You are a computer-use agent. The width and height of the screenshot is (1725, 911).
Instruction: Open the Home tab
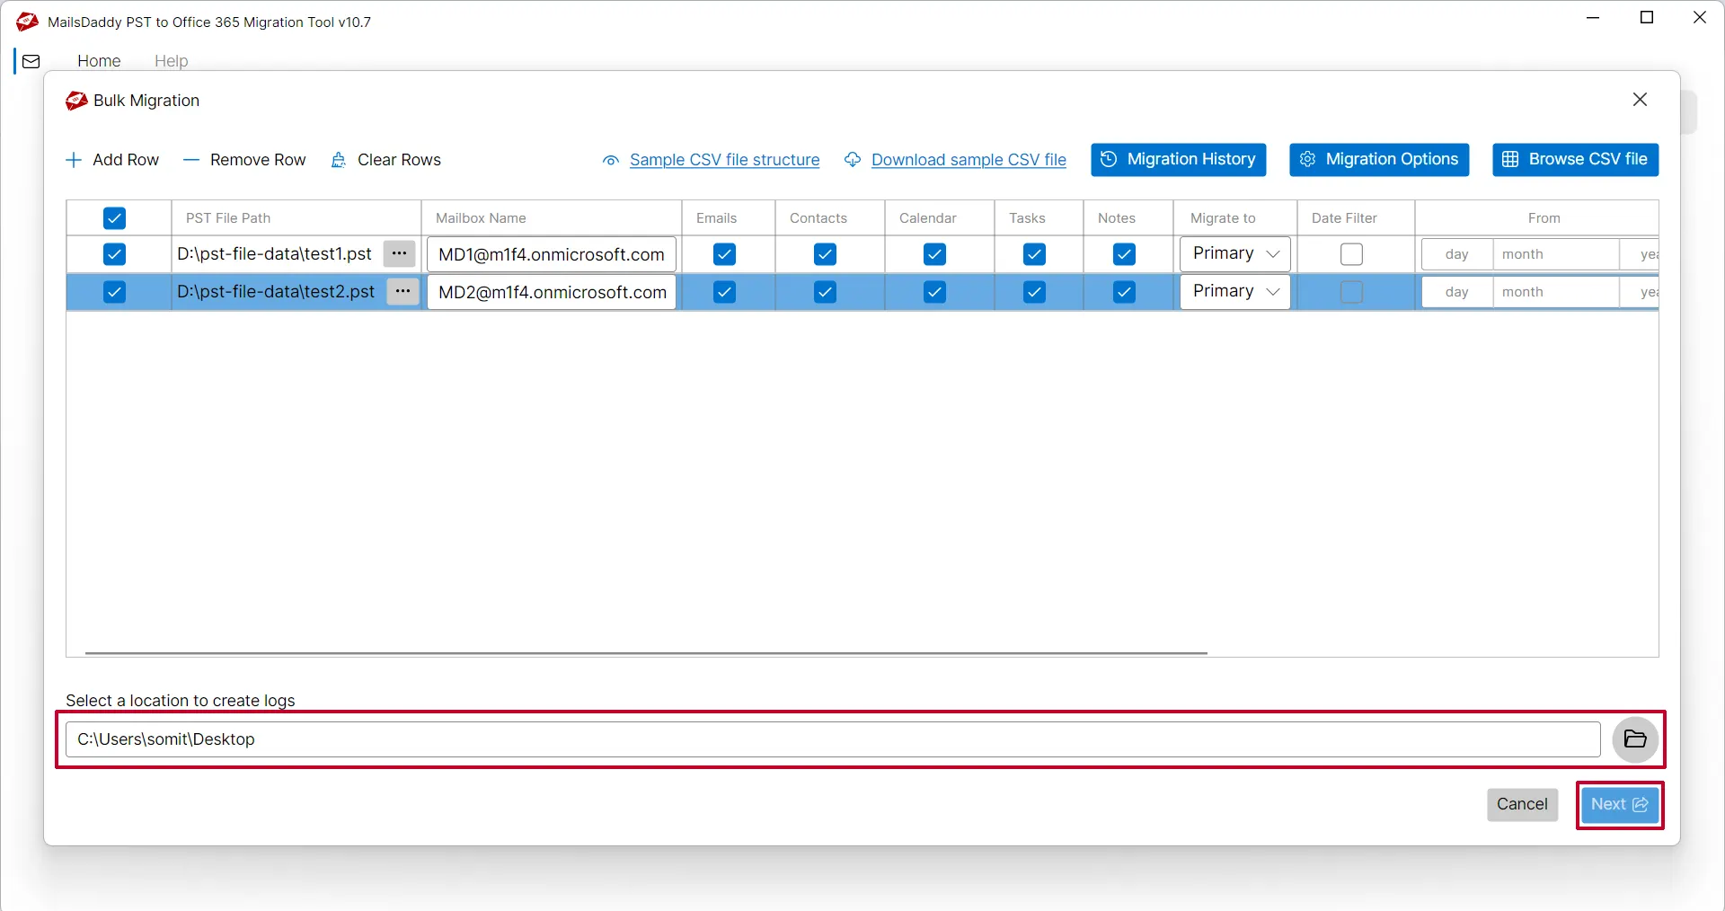click(x=99, y=61)
